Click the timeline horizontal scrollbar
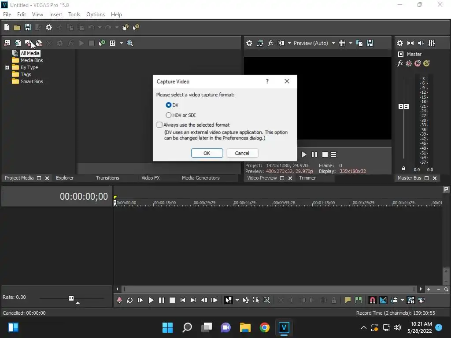This screenshot has width=451, height=338. pyautogui.click(x=269, y=289)
